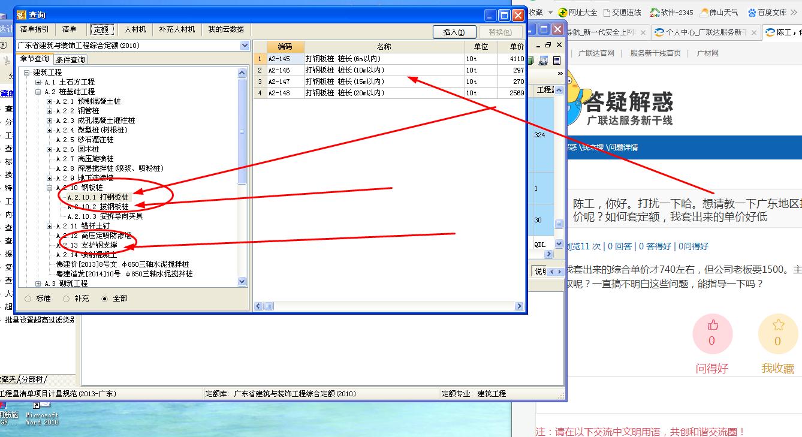Click the 名称 column header
This screenshot has width=802, height=437.
pos(384,47)
